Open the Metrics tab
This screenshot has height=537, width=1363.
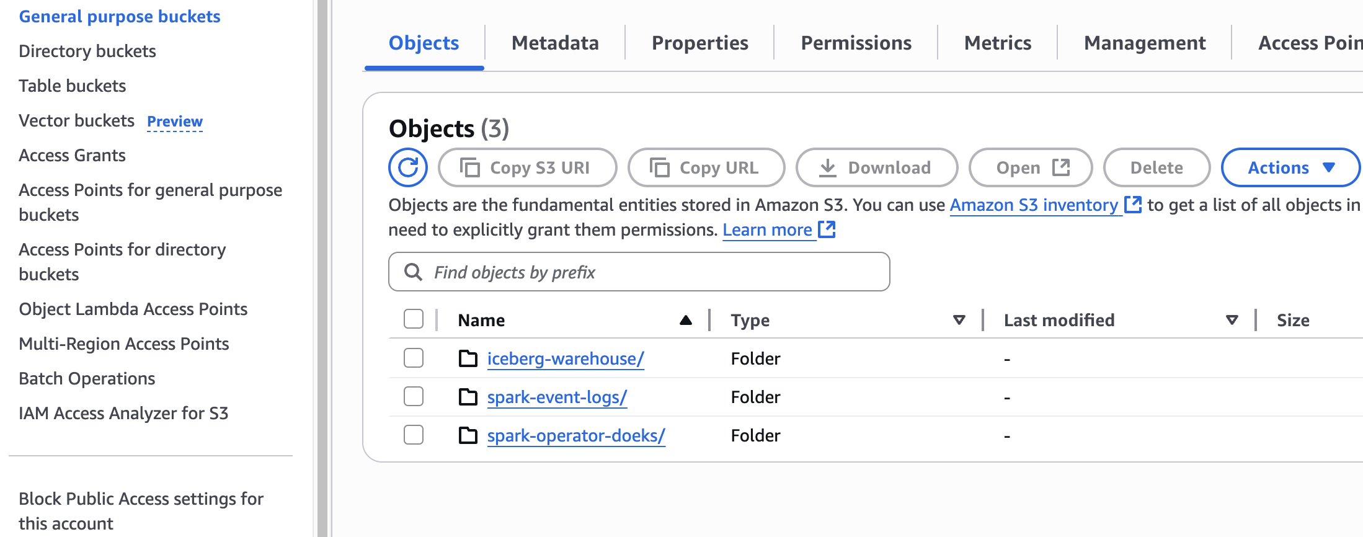tap(997, 43)
